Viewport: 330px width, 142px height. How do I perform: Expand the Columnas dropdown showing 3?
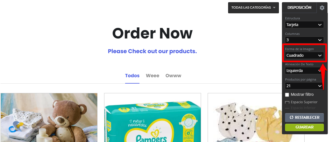pyautogui.click(x=304, y=40)
